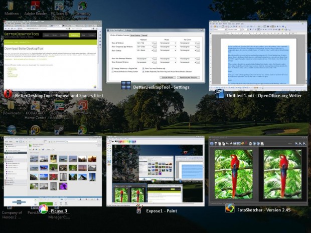Screen dimensions: 311x233
Task: Open Hot Corner dropdown for Show all Windows
Action: tap(188, 43)
